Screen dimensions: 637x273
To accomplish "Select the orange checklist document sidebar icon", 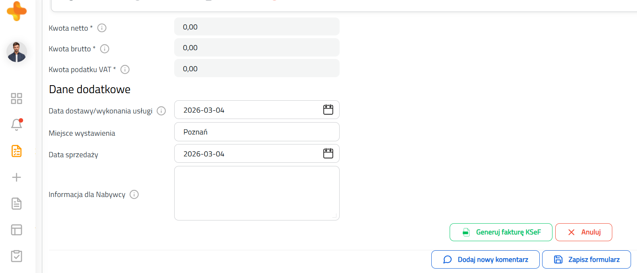I will (x=16, y=151).
